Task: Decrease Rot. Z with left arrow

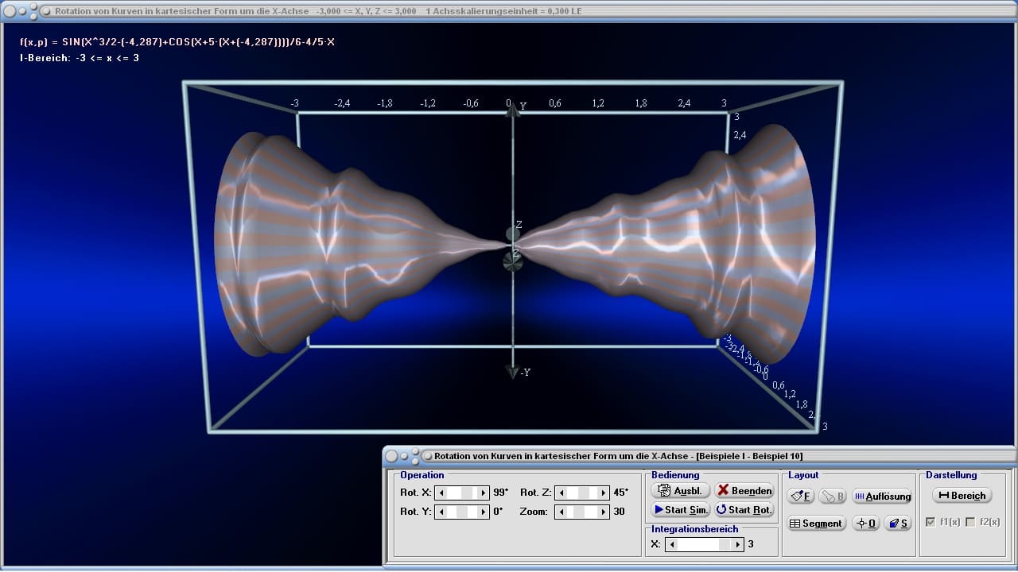Action: [561, 493]
